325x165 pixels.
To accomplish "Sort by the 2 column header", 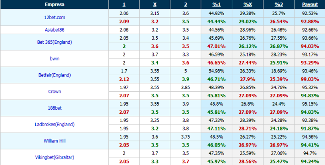I will 186,4.
